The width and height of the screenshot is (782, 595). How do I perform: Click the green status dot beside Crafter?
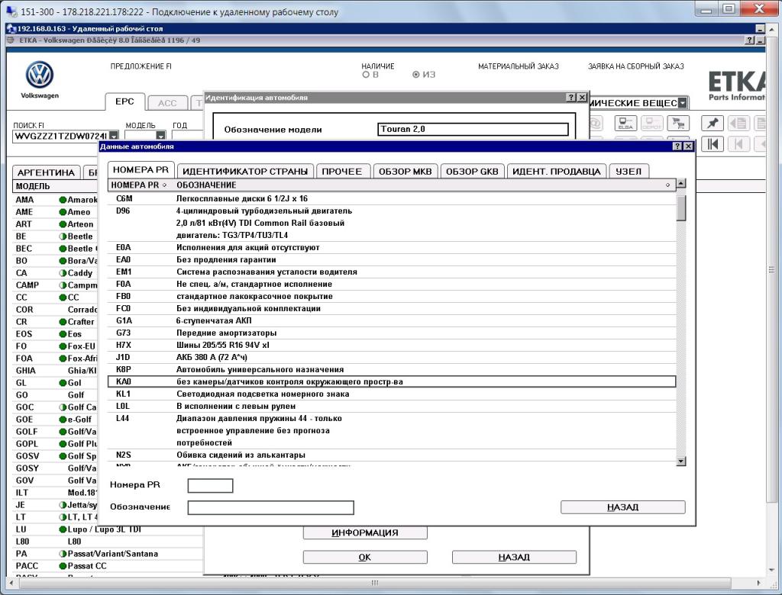[x=63, y=322]
